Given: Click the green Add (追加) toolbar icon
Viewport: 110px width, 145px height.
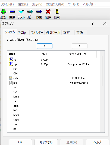Looking at the screenshot, I should point(4,12).
